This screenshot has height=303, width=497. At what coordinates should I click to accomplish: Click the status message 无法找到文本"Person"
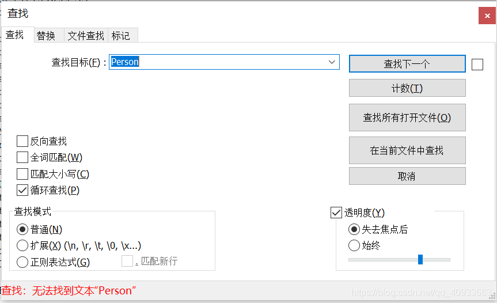[84, 291]
